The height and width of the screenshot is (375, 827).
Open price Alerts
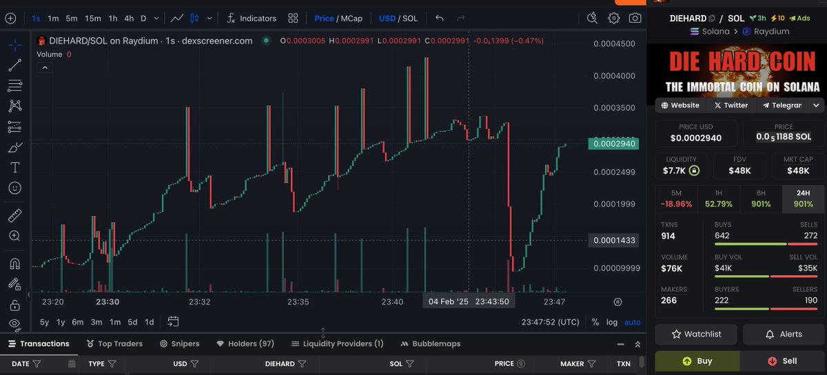coord(784,334)
